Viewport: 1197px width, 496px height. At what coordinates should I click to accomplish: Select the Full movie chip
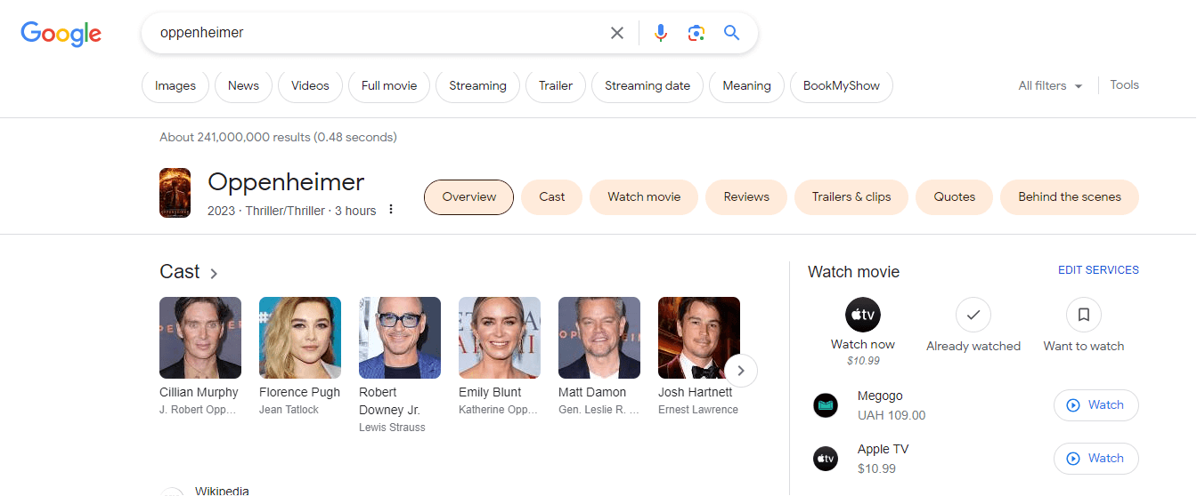tap(389, 86)
